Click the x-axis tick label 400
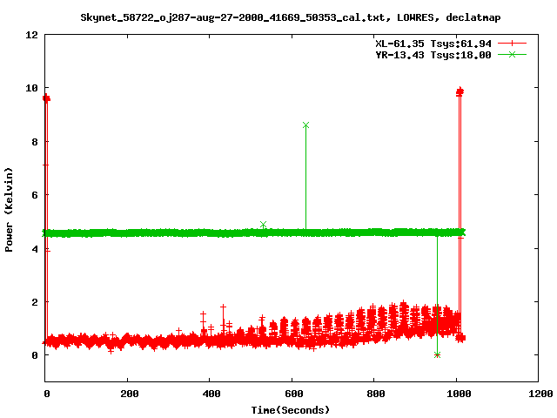 click(211, 394)
